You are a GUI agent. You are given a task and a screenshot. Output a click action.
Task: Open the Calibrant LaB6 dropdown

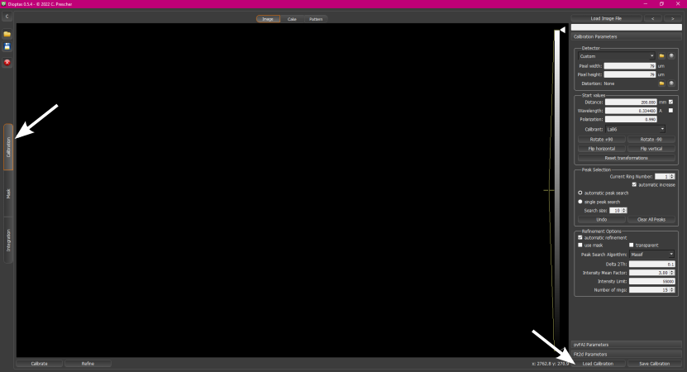(x=635, y=129)
